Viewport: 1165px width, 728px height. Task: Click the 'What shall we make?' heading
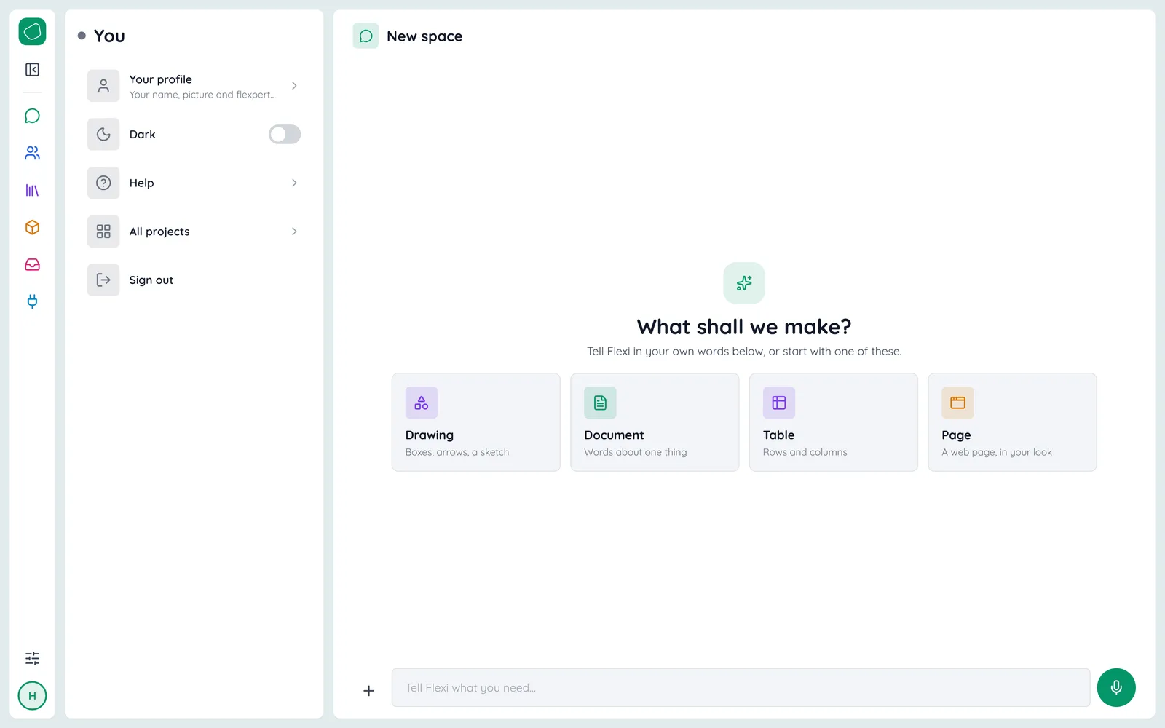744,327
